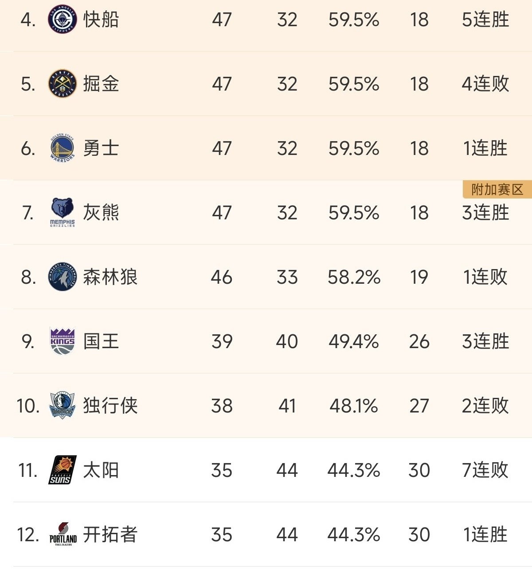Click the Denver Nuggets logo

tap(62, 83)
